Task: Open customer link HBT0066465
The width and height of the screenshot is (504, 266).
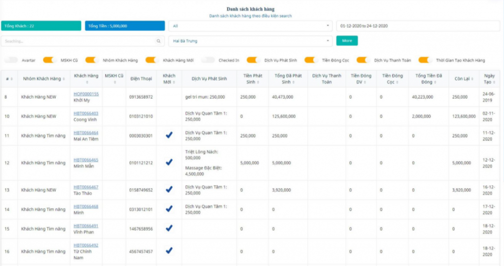Action: pos(86,160)
